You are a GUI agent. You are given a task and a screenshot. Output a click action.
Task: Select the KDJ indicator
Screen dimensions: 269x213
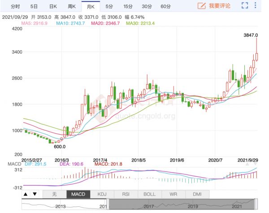[x=102, y=194]
